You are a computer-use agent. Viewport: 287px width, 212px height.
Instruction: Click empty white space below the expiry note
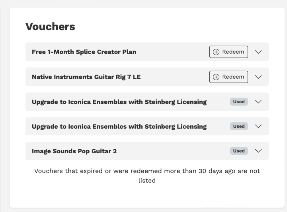pyautogui.click(x=147, y=196)
